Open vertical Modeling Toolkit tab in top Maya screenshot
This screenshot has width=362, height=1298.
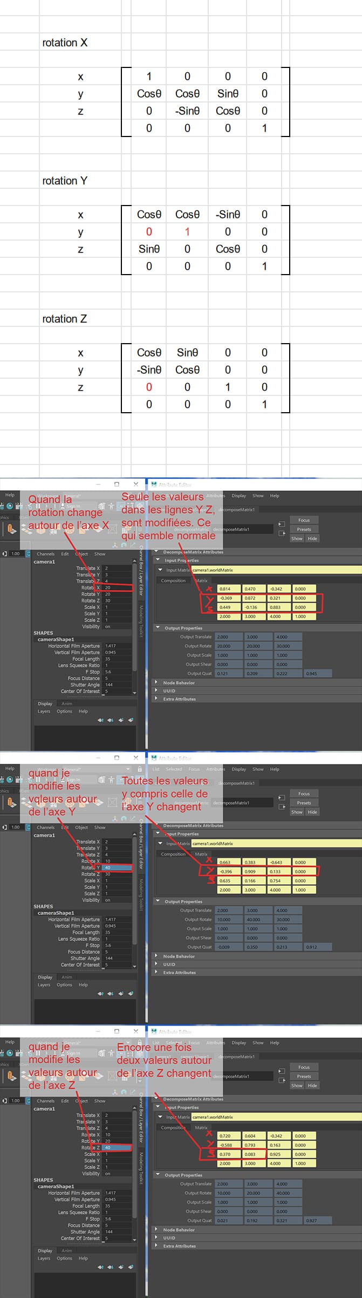click(x=141, y=621)
